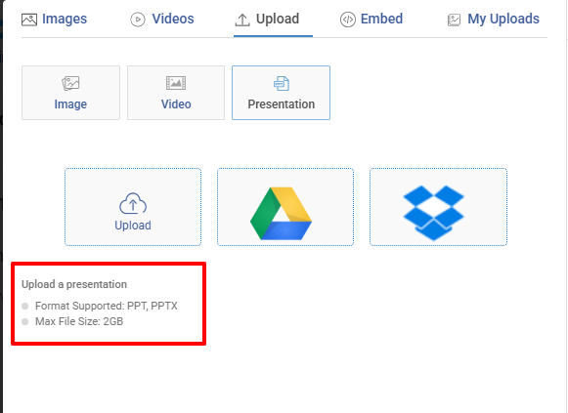Click the code brackets icon beside Embed
The height and width of the screenshot is (413, 568).
(x=348, y=20)
